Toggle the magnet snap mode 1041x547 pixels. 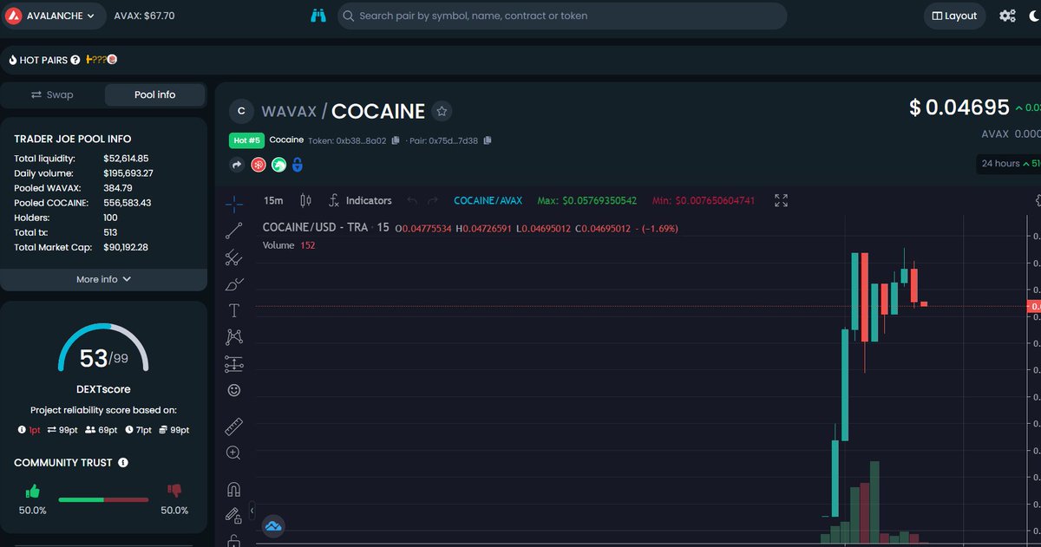click(x=233, y=488)
